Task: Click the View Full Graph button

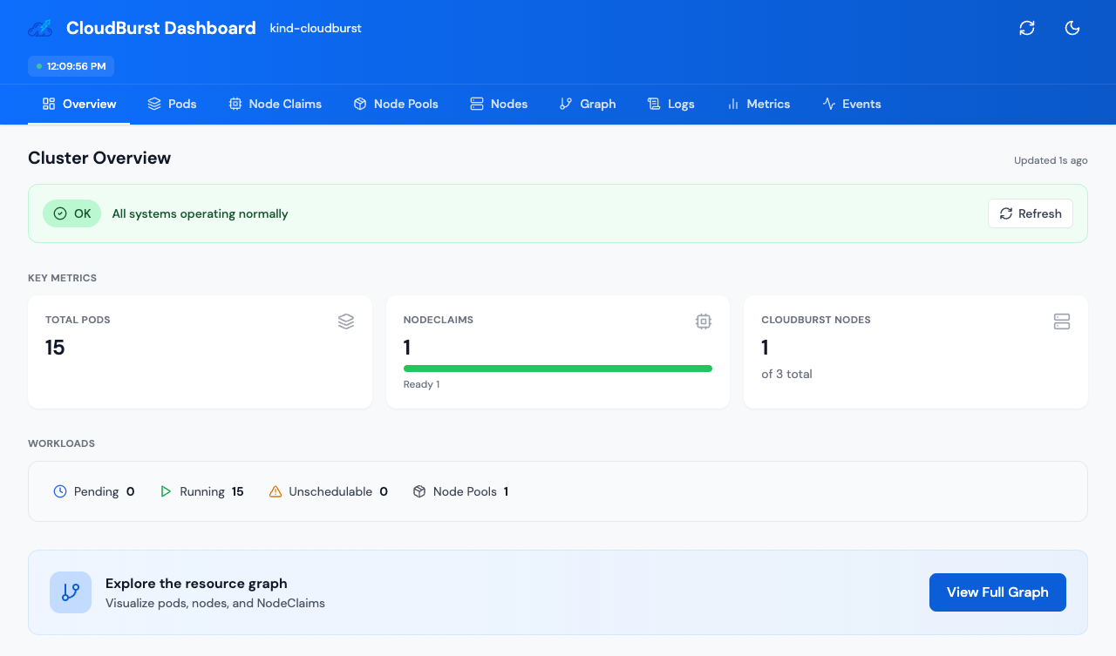Action: point(997,592)
